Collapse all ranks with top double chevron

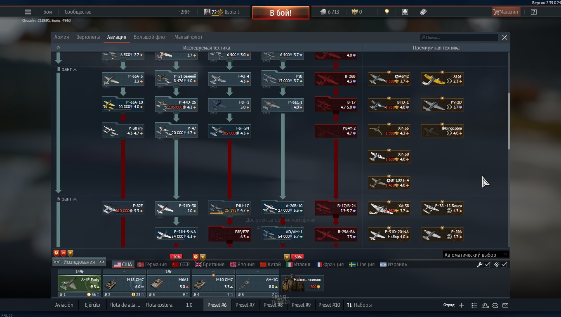(58, 48)
